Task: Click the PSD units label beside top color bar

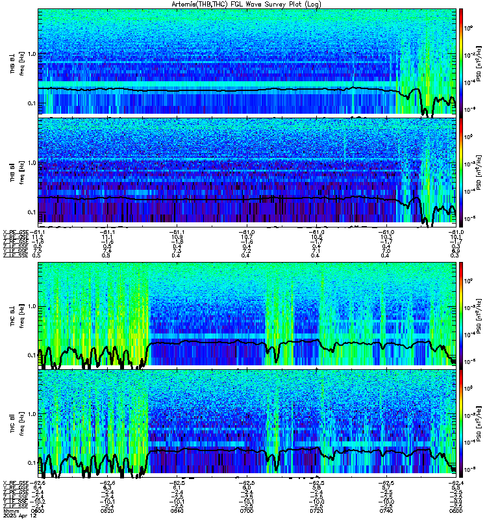Action: (479, 63)
